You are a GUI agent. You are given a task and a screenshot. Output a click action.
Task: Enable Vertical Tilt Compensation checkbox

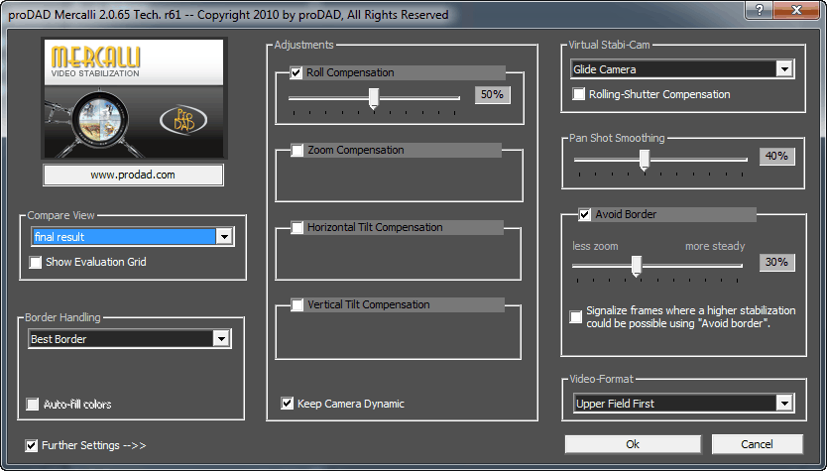coord(297,304)
